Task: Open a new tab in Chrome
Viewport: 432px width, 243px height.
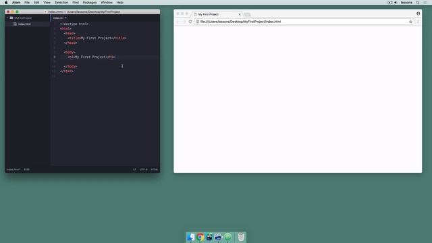Action: coord(247,14)
